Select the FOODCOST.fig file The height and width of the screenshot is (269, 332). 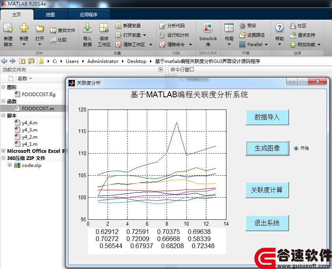(x=39, y=94)
